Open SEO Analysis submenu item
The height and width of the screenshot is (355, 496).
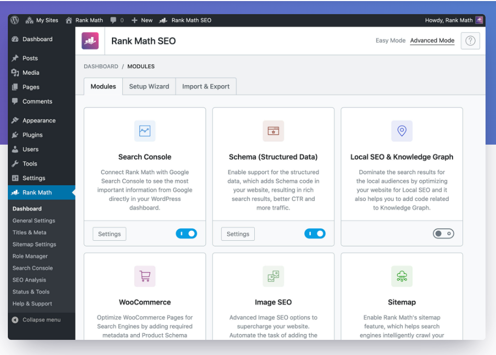click(x=29, y=280)
